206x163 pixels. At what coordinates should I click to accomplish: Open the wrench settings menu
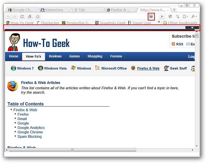pyautogui.click(x=194, y=16)
